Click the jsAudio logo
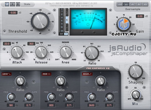 (x=127, y=48)
